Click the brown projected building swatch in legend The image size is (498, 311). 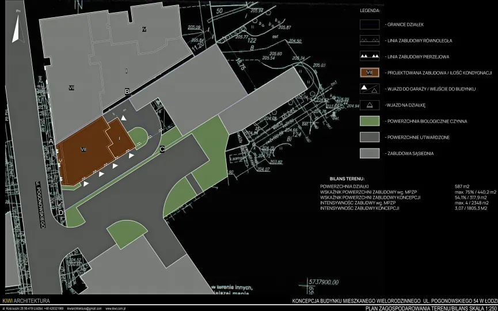pos(369,73)
